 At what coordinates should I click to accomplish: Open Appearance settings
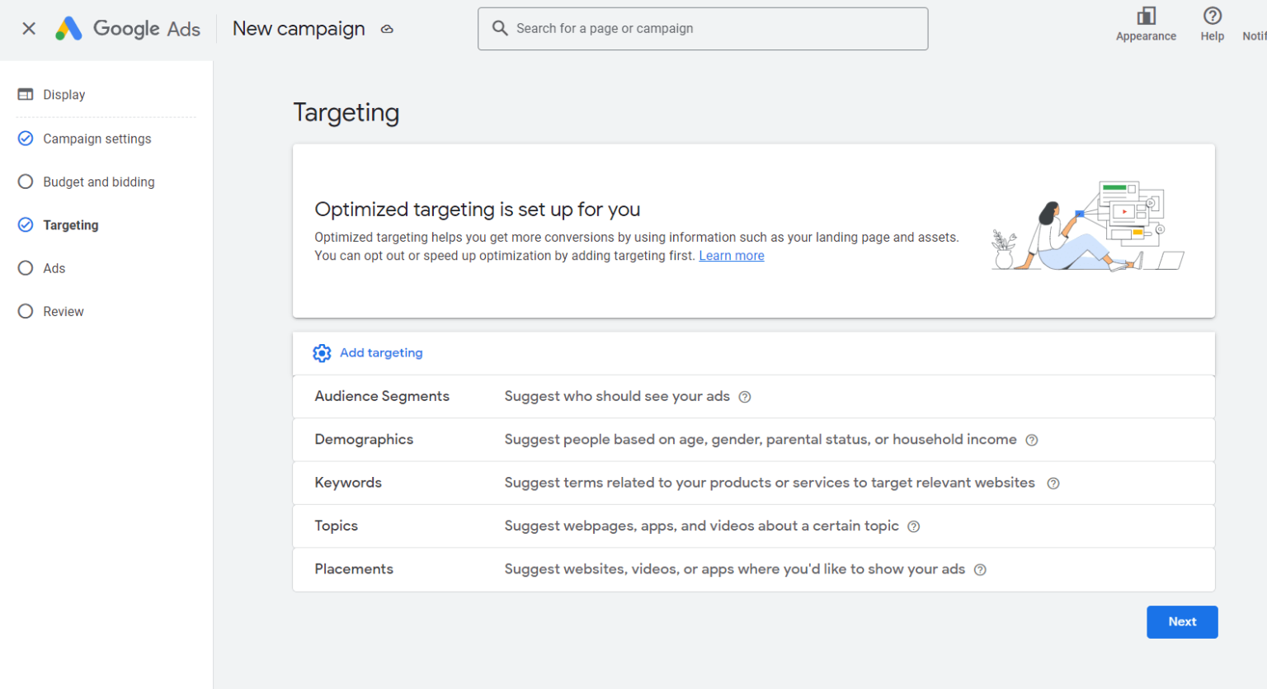(1146, 22)
